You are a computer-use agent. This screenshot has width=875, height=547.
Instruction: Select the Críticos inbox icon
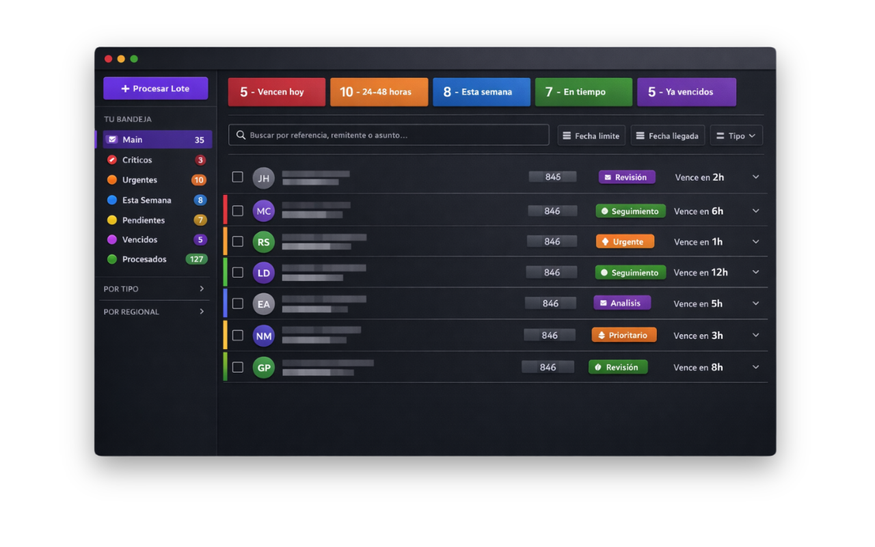click(x=110, y=159)
